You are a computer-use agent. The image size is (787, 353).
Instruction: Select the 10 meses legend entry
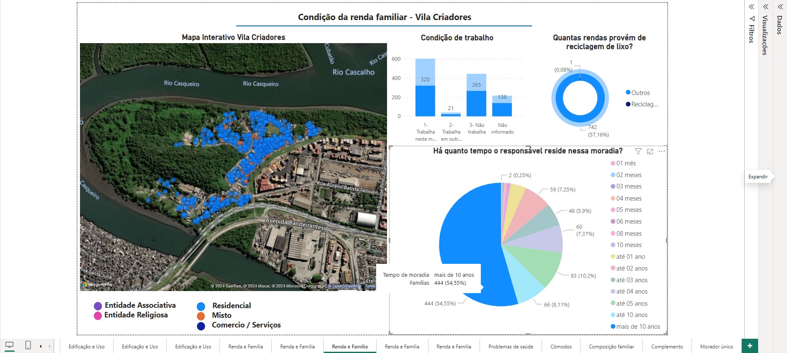[x=626, y=245]
